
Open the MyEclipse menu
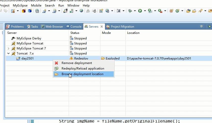tap(20, 6)
